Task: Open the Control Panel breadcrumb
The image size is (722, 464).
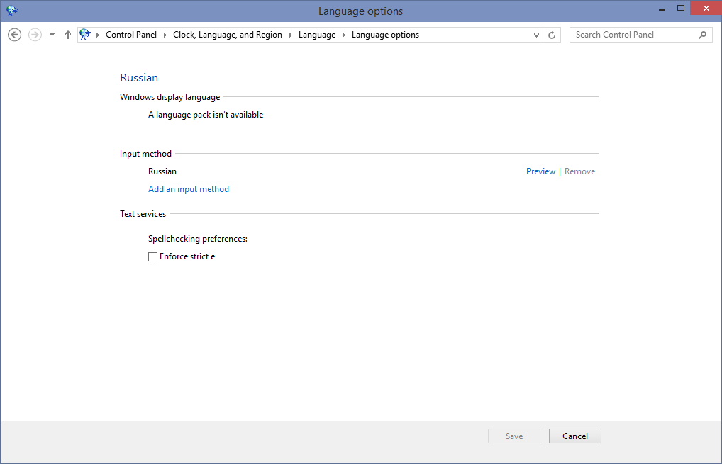Action: (131, 35)
